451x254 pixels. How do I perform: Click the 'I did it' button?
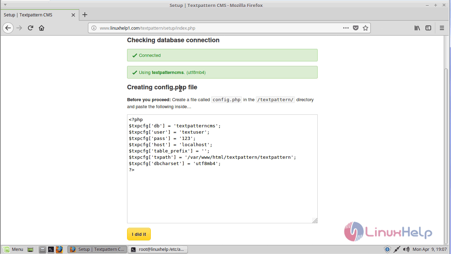(x=139, y=234)
